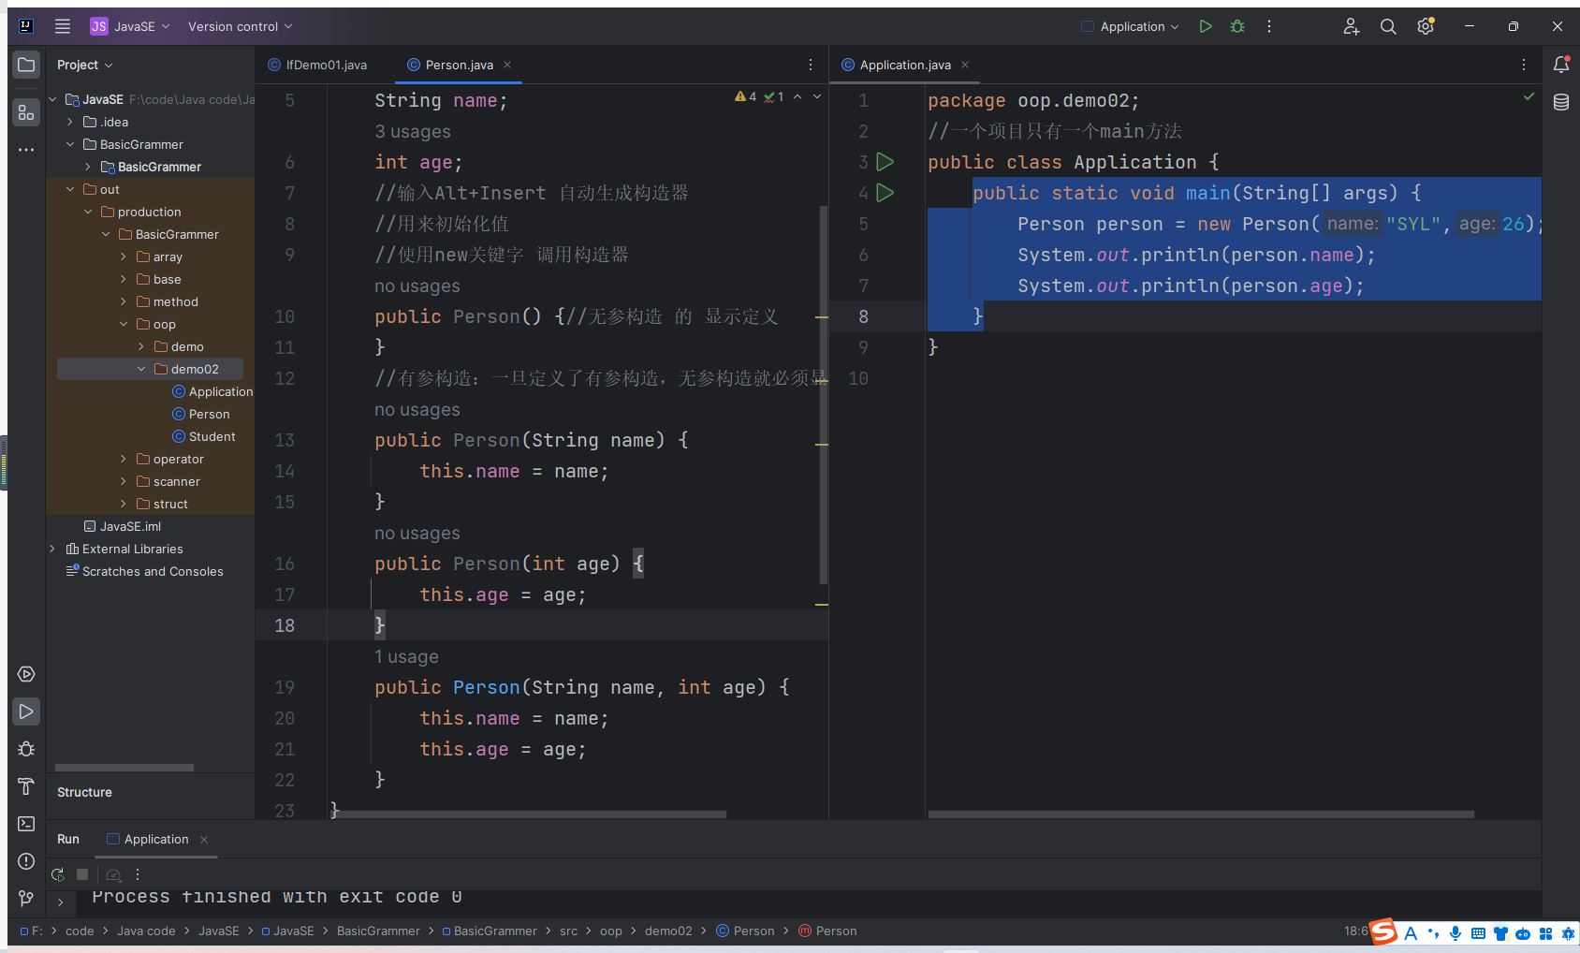Open the Problems tool window
Screen dimensions: 1580x953
26,861
